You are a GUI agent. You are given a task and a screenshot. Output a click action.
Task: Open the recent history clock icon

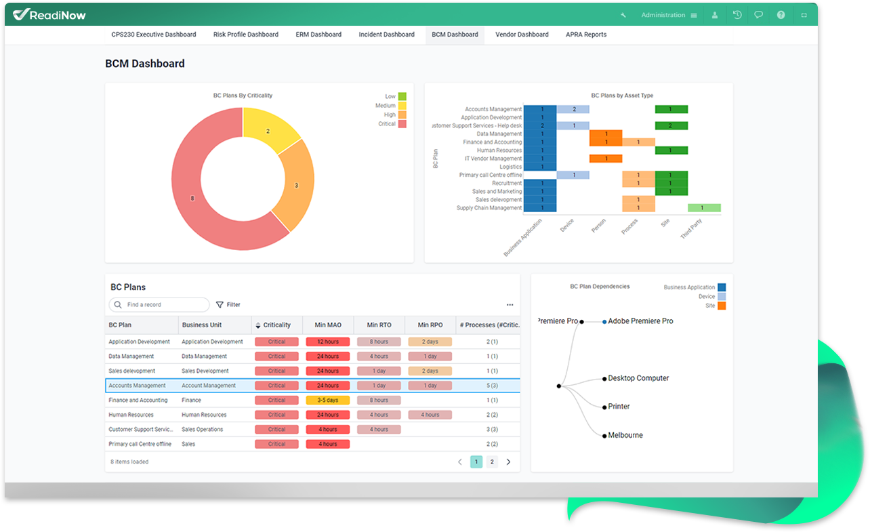pyautogui.click(x=737, y=15)
